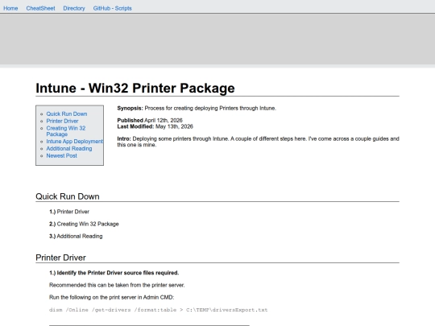This screenshot has height=326, width=435.
Task: Open the Home navigation link
Action: (10, 8)
